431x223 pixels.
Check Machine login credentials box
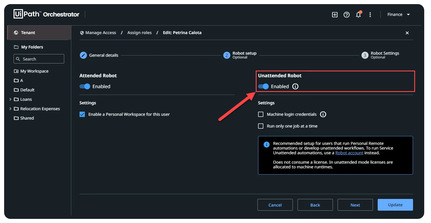(261, 114)
